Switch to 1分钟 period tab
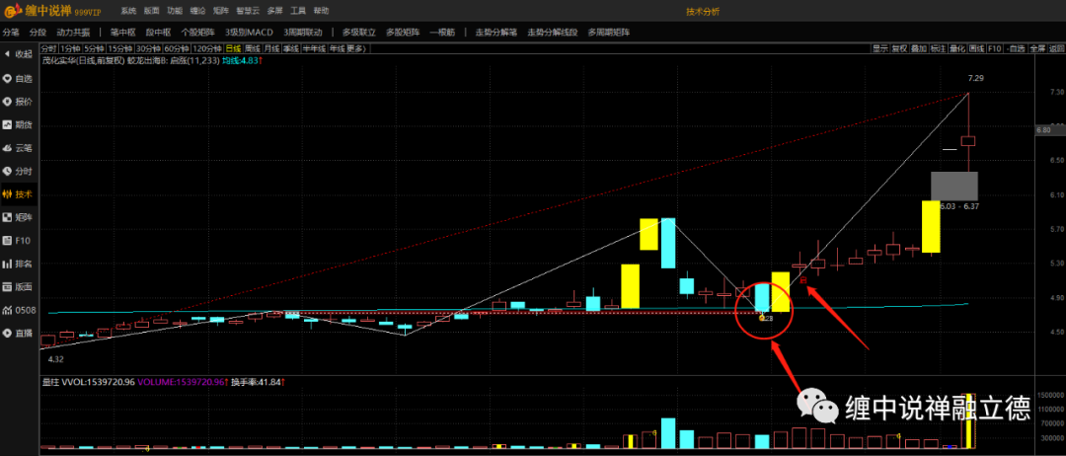Viewport: 1066px width, 456px height. click(69, 48)
